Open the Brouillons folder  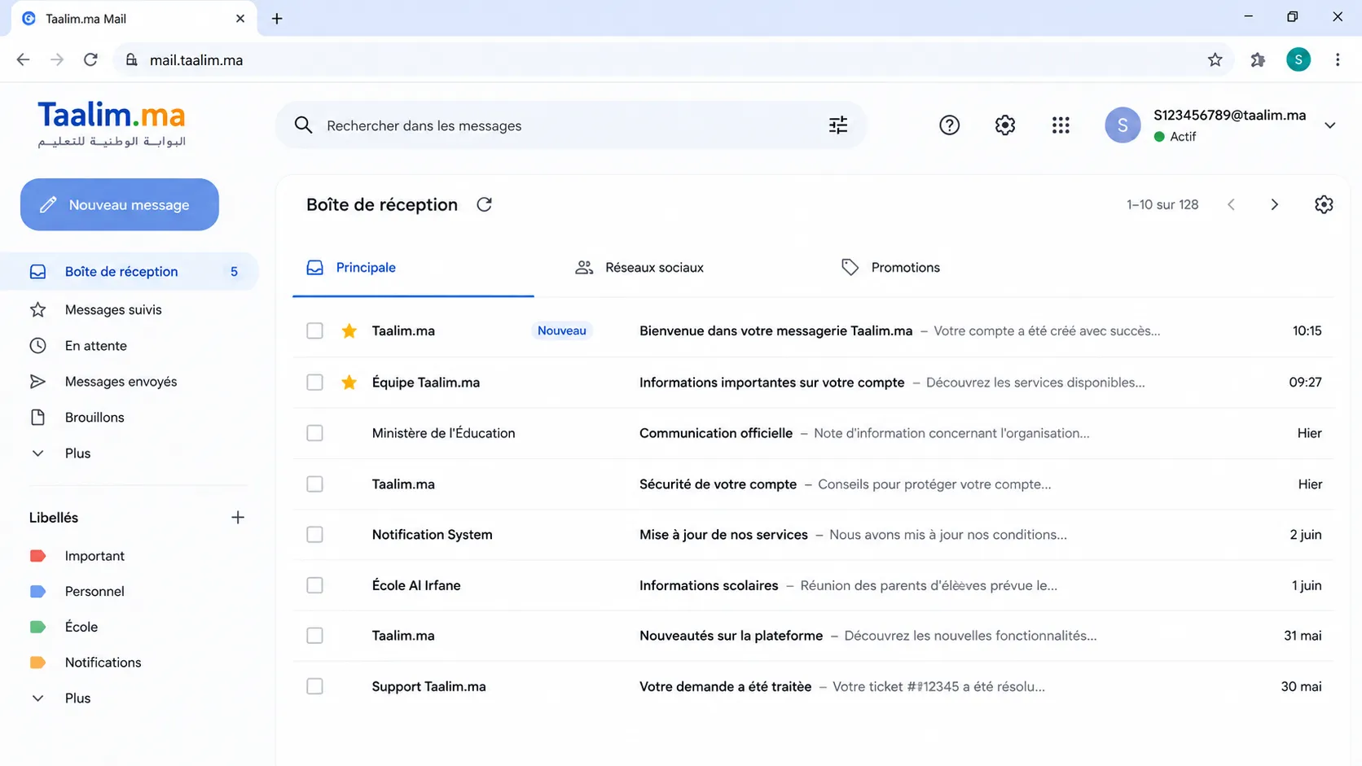[94, 418]
